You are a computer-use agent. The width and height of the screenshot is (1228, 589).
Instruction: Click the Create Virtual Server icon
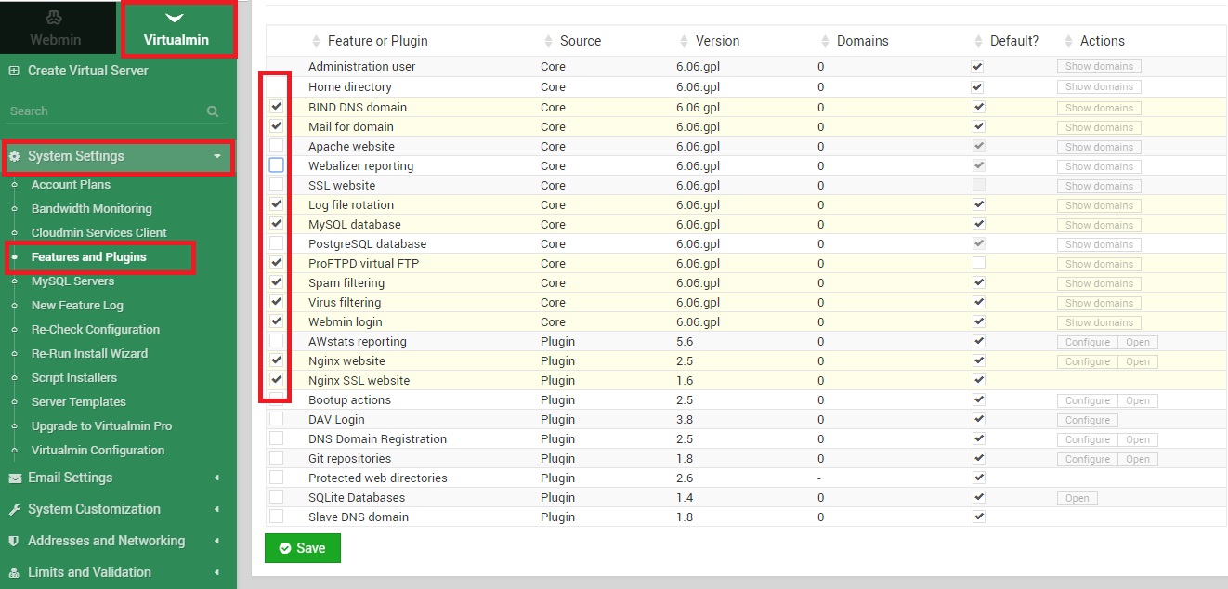click(14, 71)
